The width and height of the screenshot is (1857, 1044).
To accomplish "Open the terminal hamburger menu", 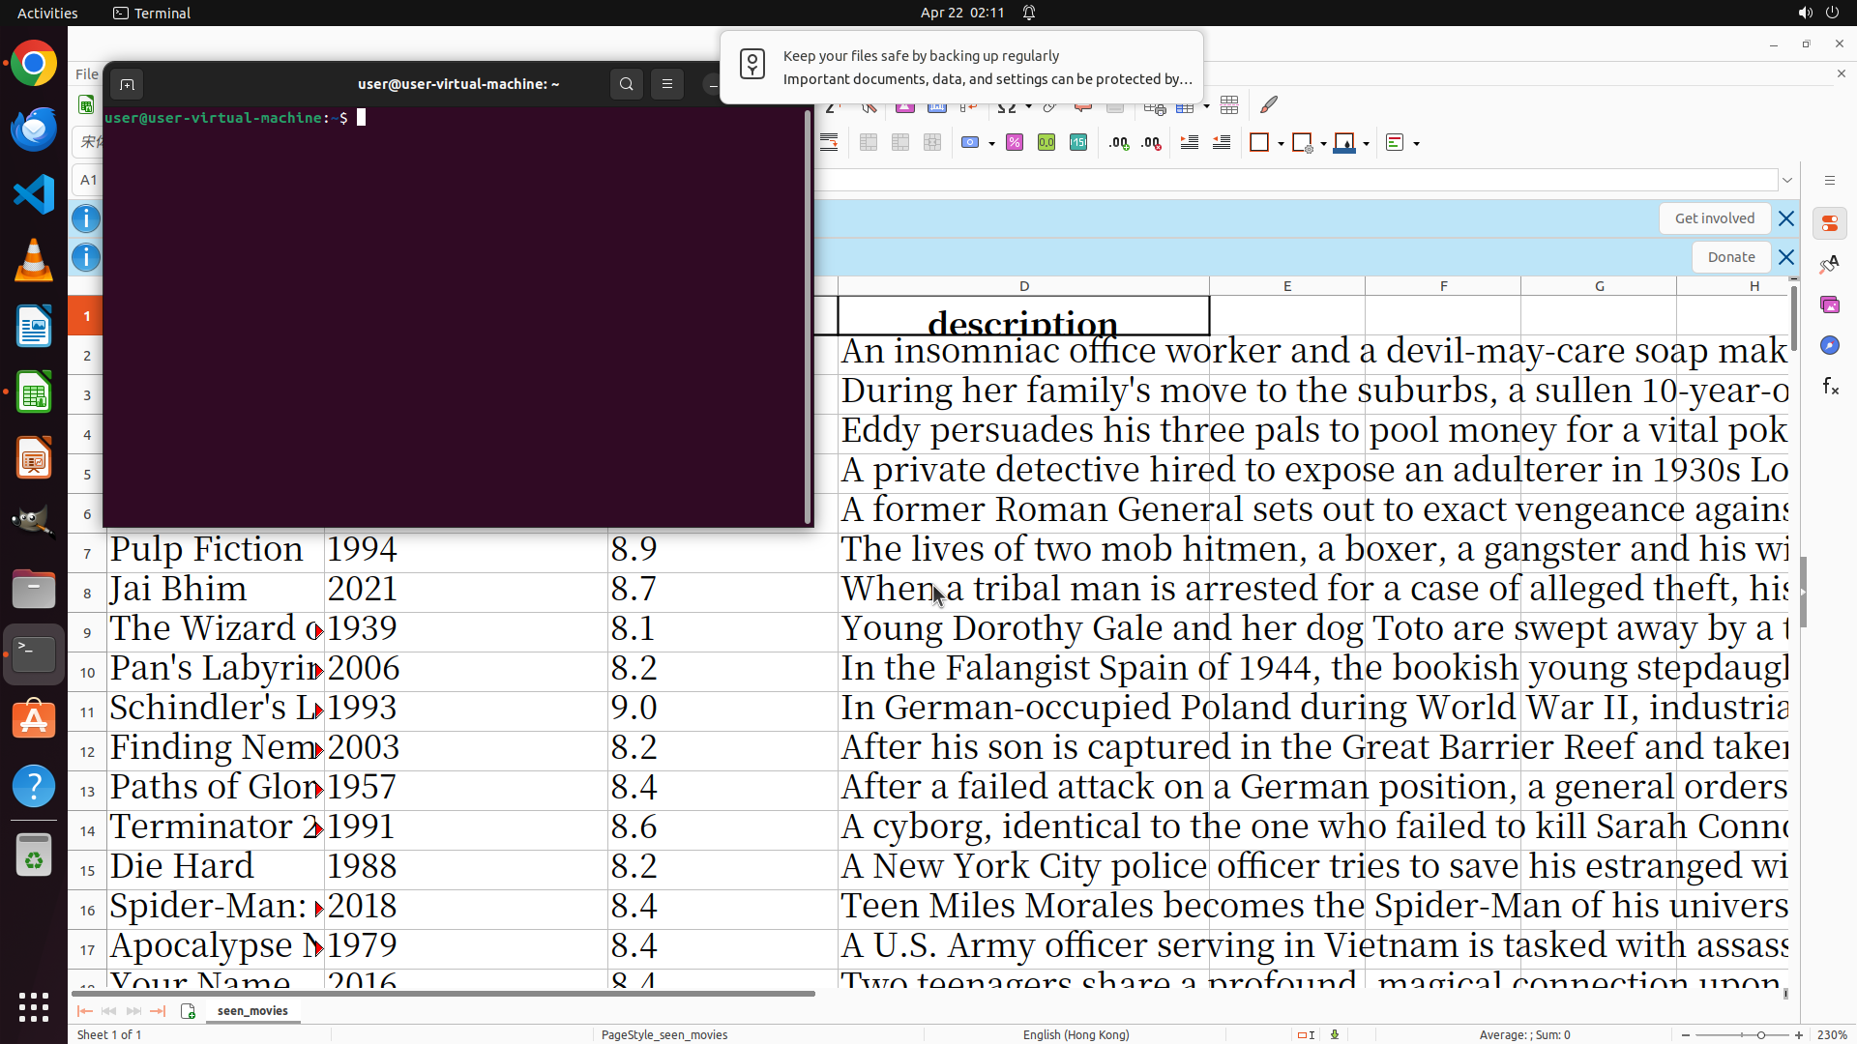I will coord(667,84).
